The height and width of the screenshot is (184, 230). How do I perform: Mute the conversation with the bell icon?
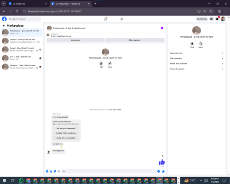pyautogui.click(x=192, y=44)
